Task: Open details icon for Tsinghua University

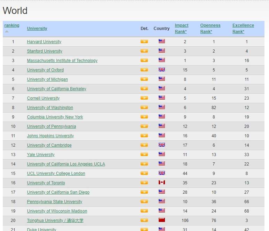Action: [x=144, y=220]
